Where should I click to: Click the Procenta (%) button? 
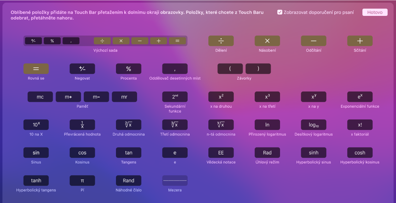pos(128,68)
